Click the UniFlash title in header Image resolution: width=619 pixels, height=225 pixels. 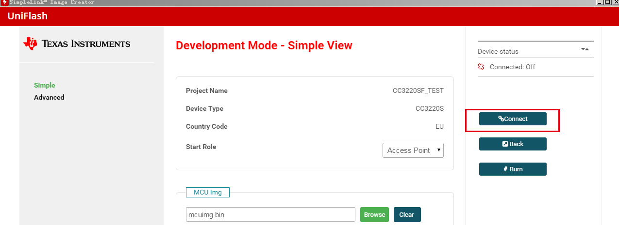27,16
